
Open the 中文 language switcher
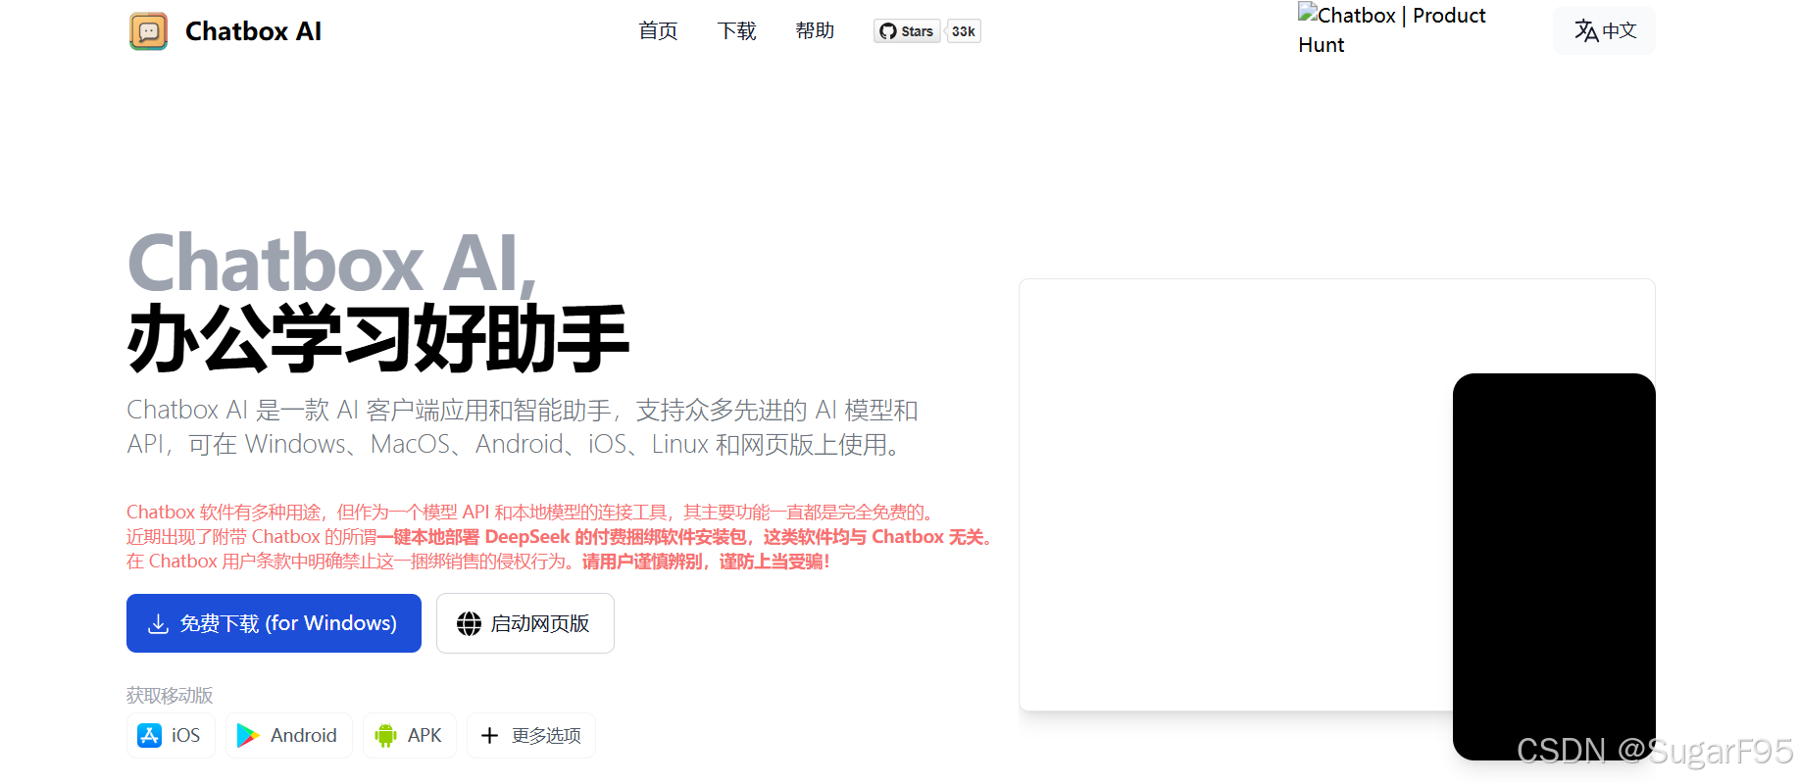(1605, 30)
